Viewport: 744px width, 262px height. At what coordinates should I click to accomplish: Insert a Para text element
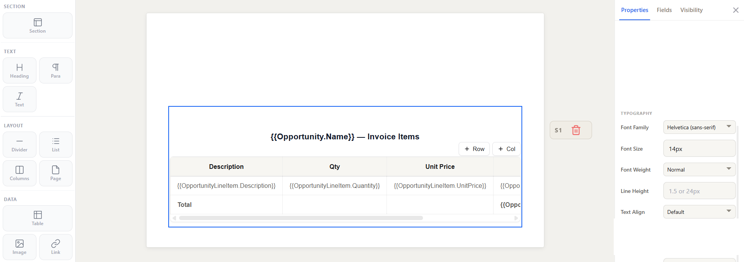(x=56, y=71)
